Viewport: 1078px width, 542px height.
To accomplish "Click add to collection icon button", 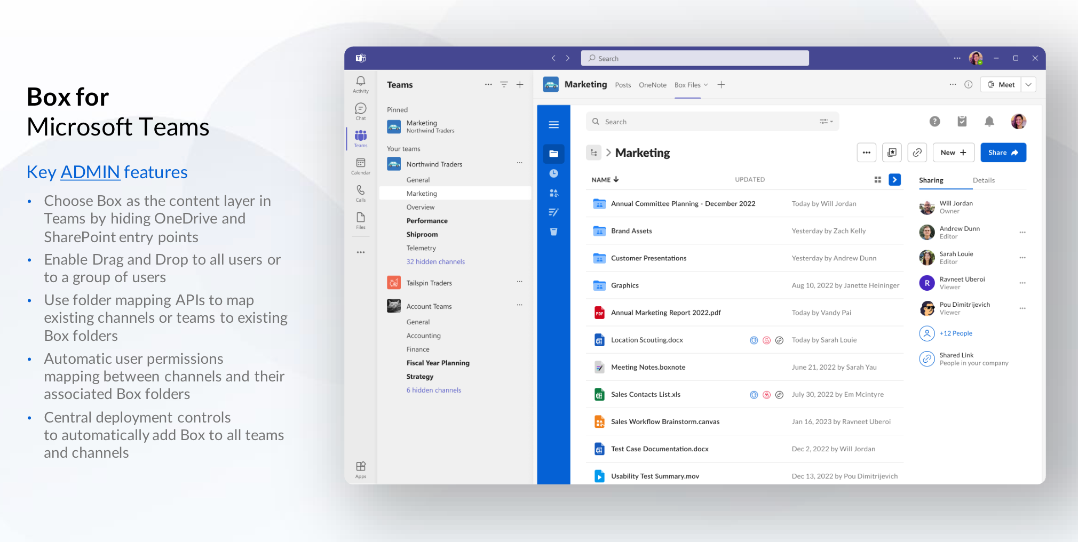I will pos(892,153).
